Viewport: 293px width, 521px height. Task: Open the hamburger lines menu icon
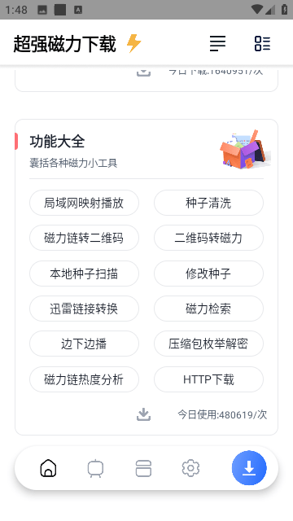click(217, 43)
